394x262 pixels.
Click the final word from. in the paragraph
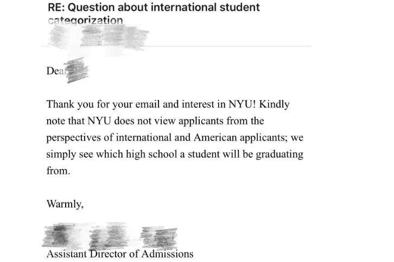tap(58, 171)
